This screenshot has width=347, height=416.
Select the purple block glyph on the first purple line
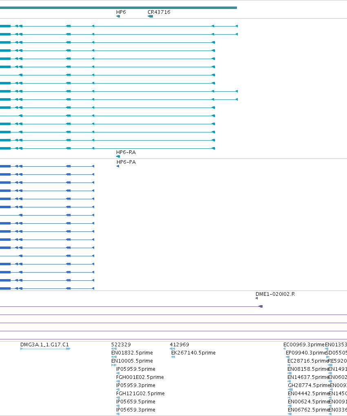click(x=261, y=306)
